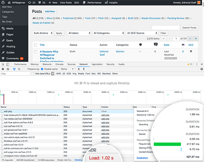Expand the All Categories filter dropdown

(109, 33)
